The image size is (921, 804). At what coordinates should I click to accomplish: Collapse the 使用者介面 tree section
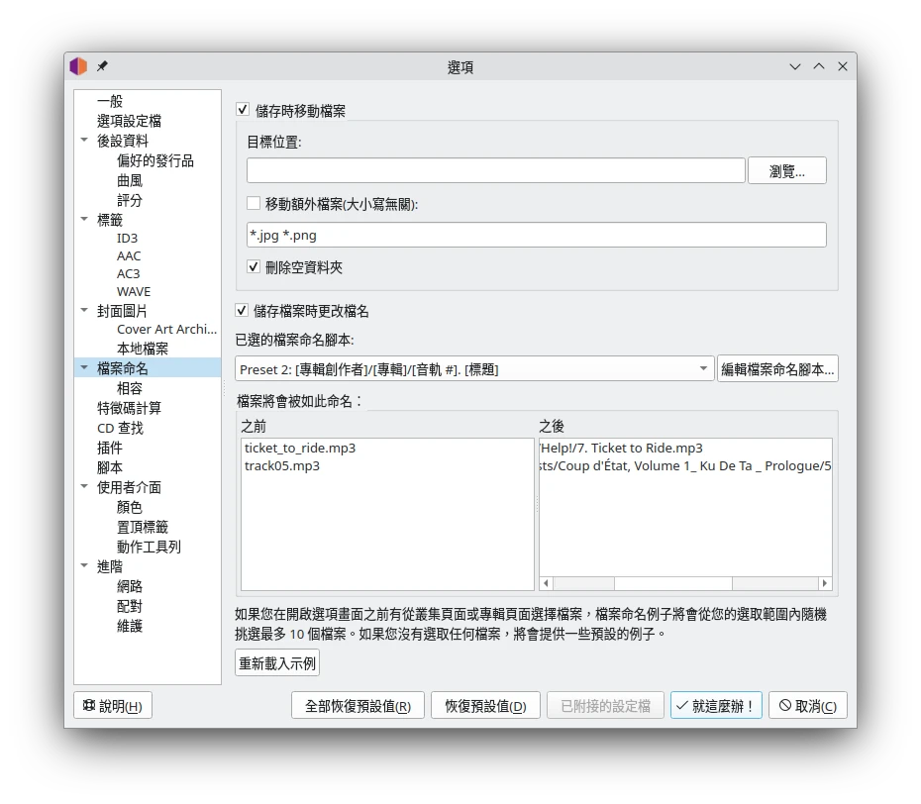(x=84, y=487)
